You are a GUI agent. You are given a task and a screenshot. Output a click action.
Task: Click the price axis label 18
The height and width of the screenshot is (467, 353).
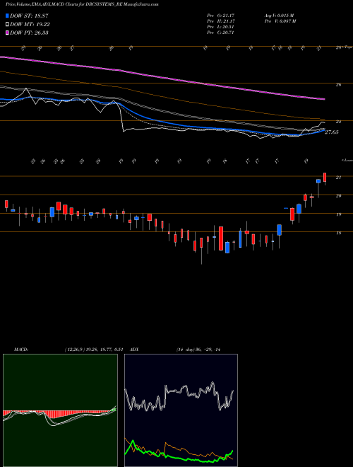[x=338, y=233]
